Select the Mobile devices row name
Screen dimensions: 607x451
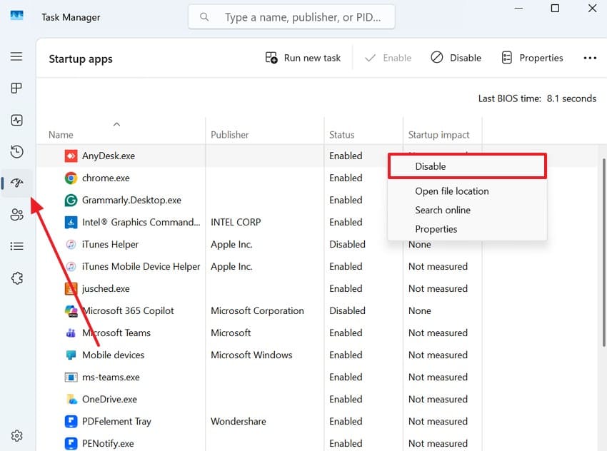(x=113, y=355)
